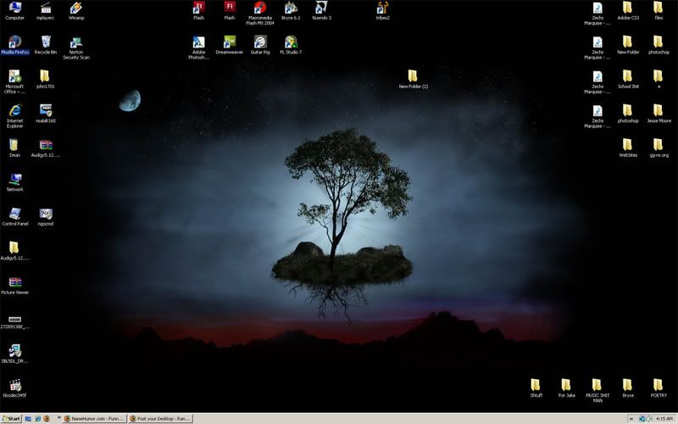Select the 272891380 file icon

click(x=14, y=322)
